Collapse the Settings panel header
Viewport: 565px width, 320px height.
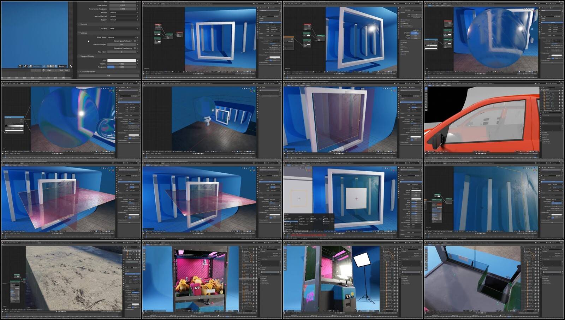83,33
